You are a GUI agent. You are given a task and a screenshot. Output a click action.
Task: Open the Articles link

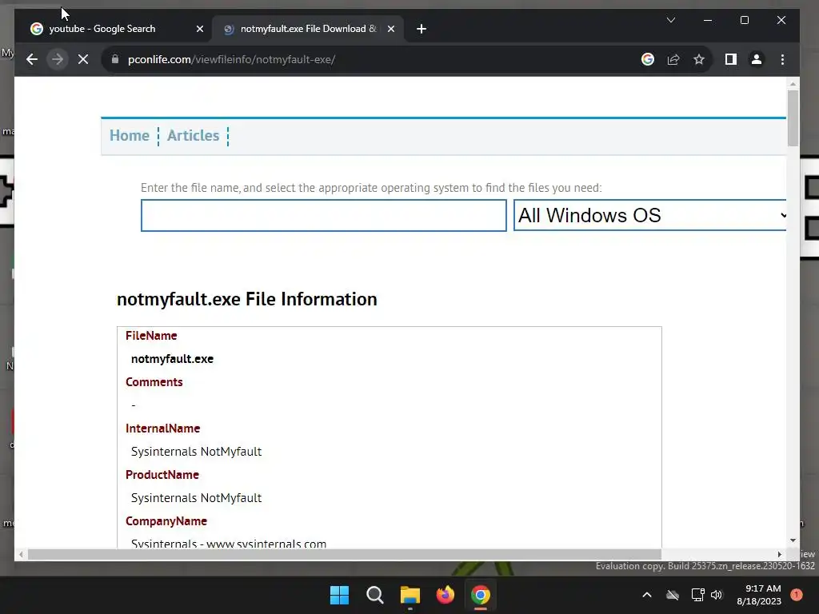pos(194,136)
